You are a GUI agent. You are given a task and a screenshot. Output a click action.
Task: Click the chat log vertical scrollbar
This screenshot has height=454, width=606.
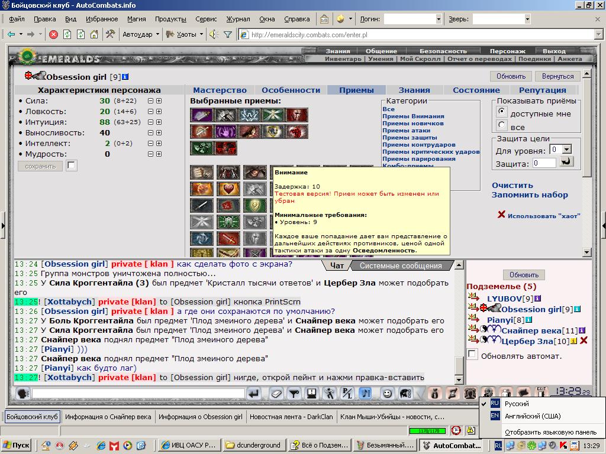coord(459,322)
